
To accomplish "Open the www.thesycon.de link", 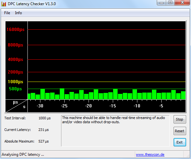I will (x=150, y=154).
